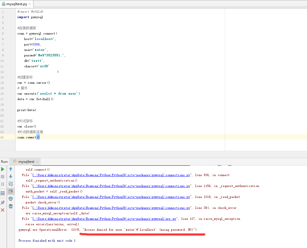Click 'err.raise_mysql_exception(self._data)' traceback line
This screenshot has width=307, height=248.
[x=58, y=213]
